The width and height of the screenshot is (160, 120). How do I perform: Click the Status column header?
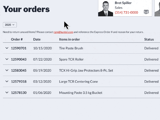tap(149, 39)
